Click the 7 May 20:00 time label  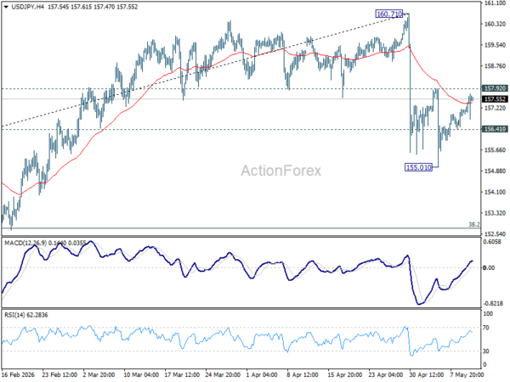(467, 374)
